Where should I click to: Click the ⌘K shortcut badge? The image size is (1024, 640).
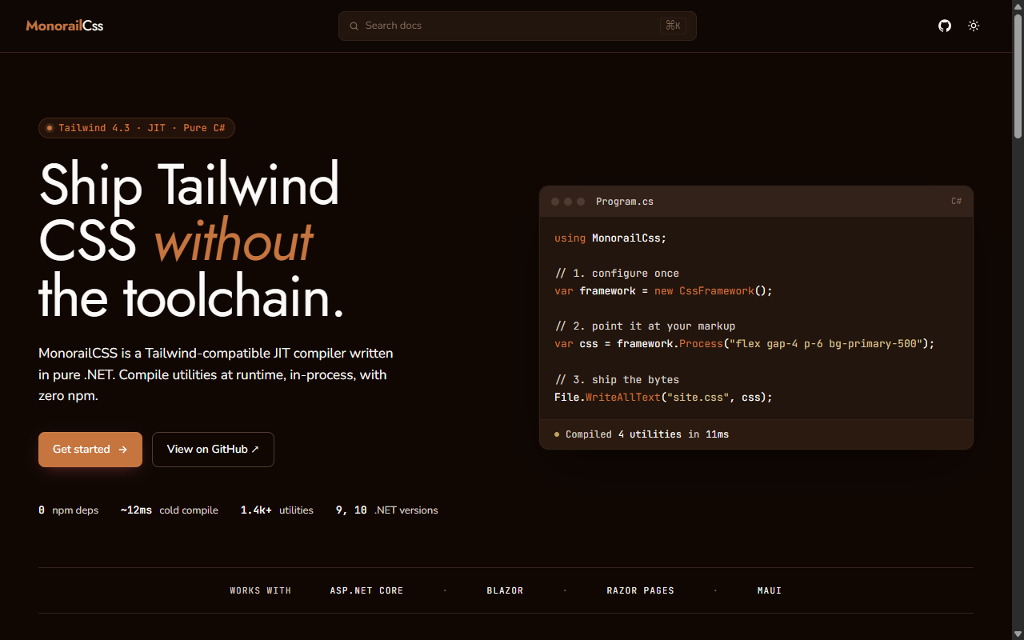pyautogui.click(x=673, y=26)
